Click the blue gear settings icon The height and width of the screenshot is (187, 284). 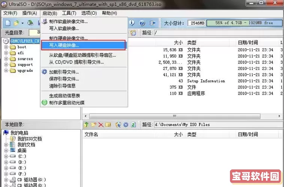126,125
